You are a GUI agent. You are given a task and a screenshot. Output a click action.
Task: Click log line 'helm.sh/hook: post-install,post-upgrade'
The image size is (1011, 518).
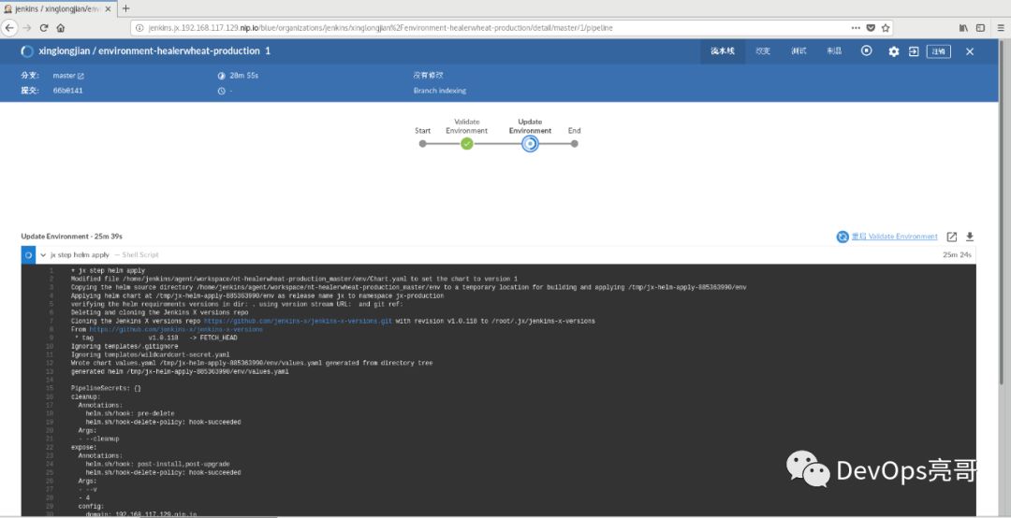[x=157, y=464]
